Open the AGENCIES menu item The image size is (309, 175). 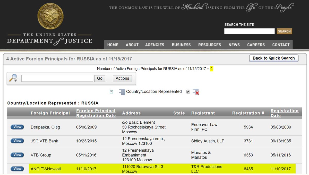154,45
